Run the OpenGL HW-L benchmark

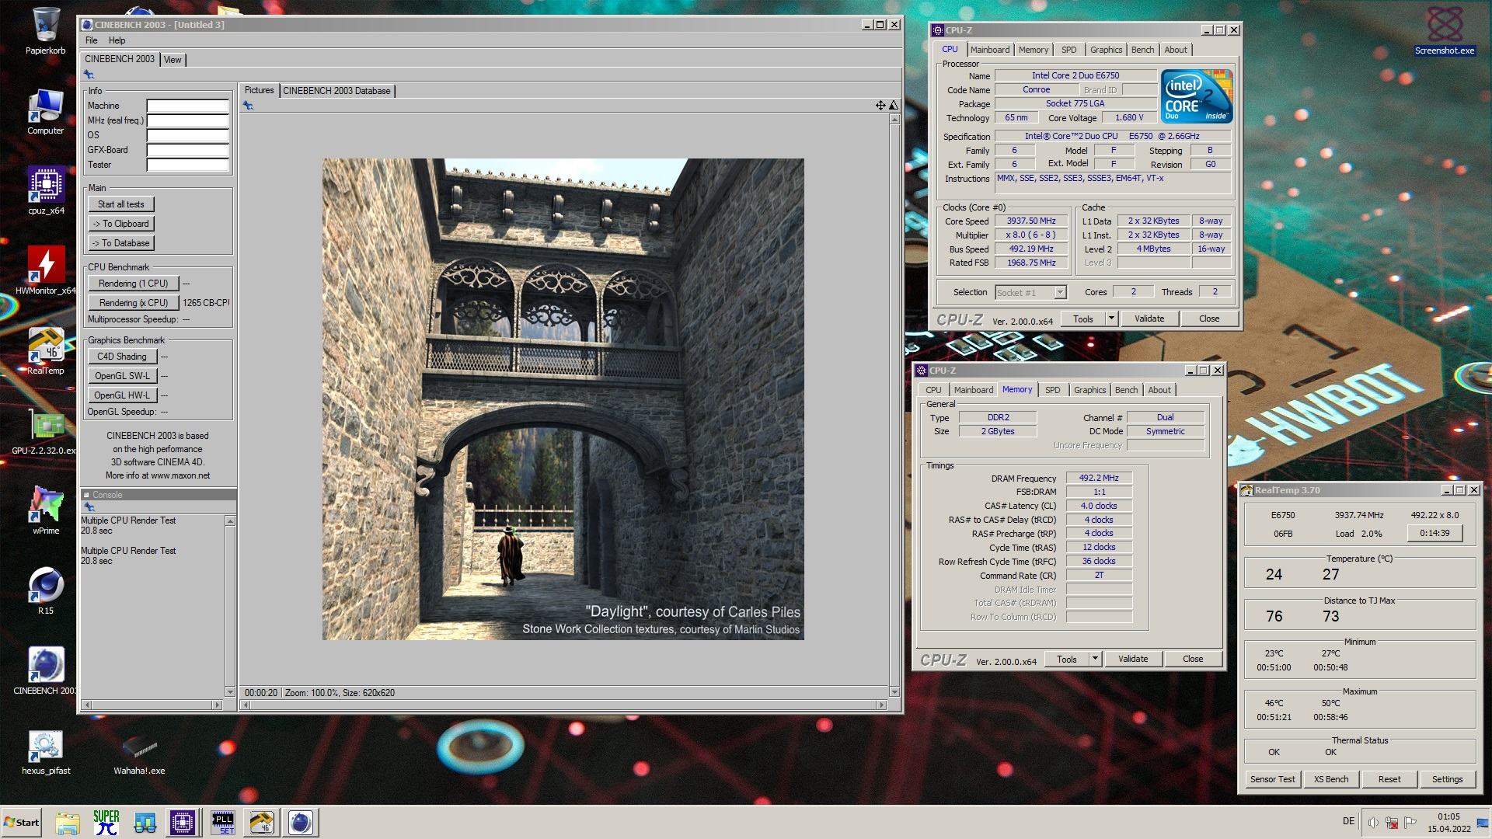pos(122,395)
